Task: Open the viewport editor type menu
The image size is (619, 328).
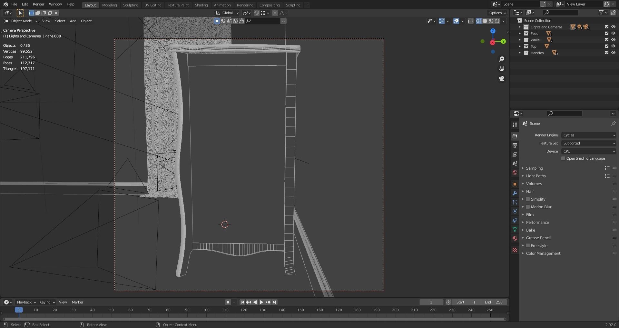Action: 8,13
